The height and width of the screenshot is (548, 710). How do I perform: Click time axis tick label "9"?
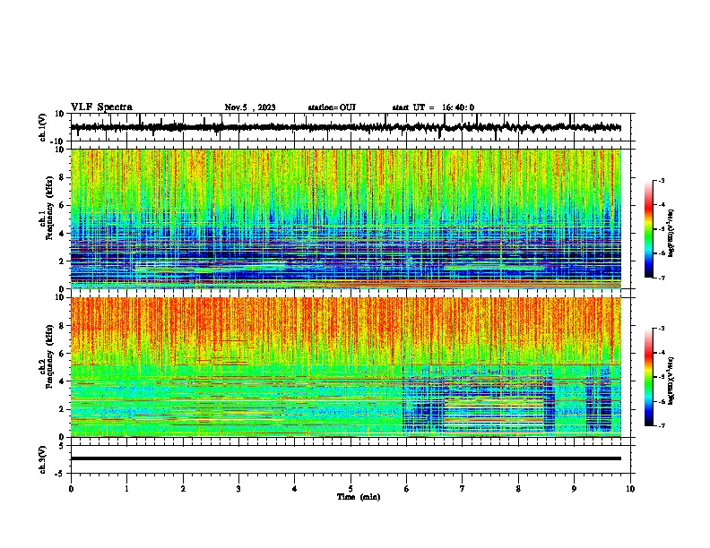point(574,489)
